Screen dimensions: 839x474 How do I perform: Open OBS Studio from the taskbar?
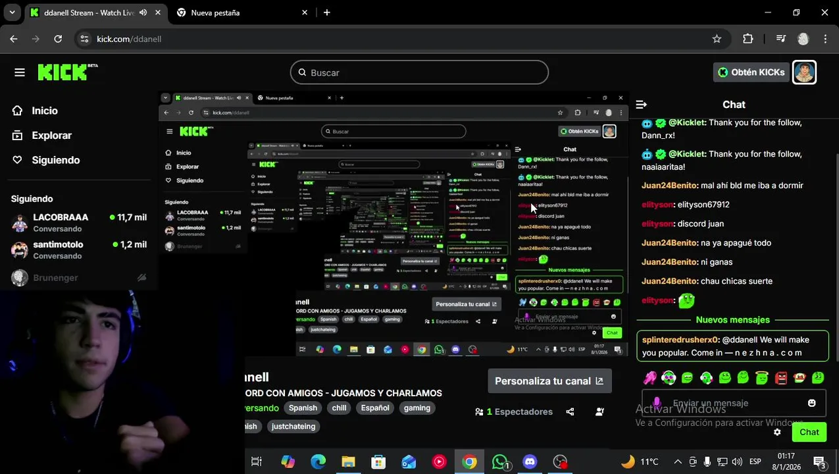click(560, 461)
